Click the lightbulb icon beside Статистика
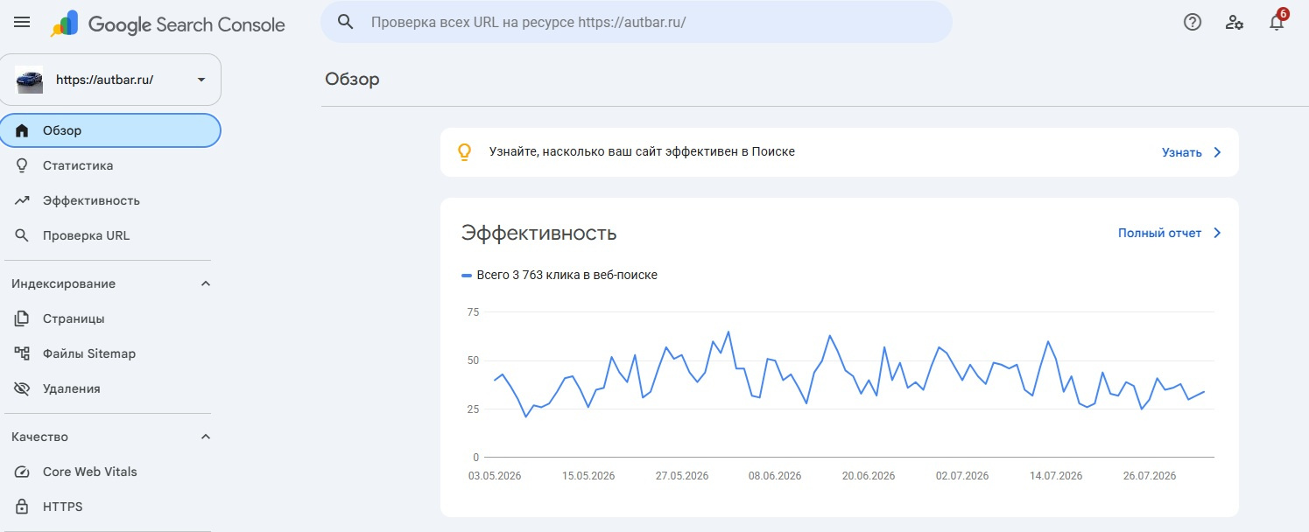1309x532 pixels. coord(23,165)
